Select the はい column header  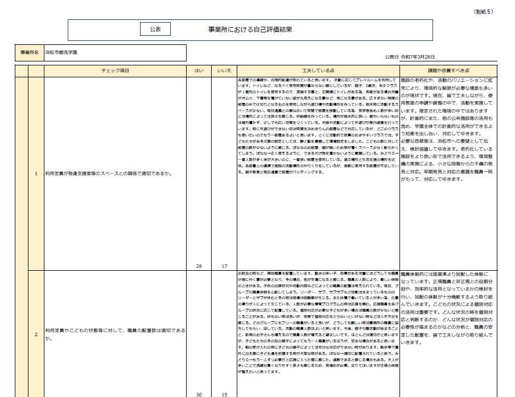[199, 71]
